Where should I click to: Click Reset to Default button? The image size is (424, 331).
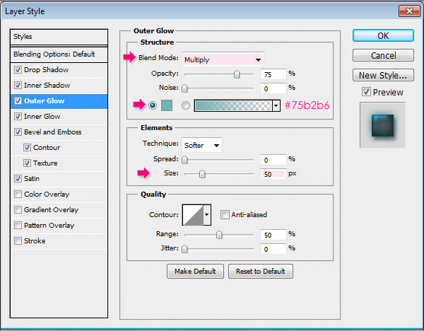coord(260,271)
